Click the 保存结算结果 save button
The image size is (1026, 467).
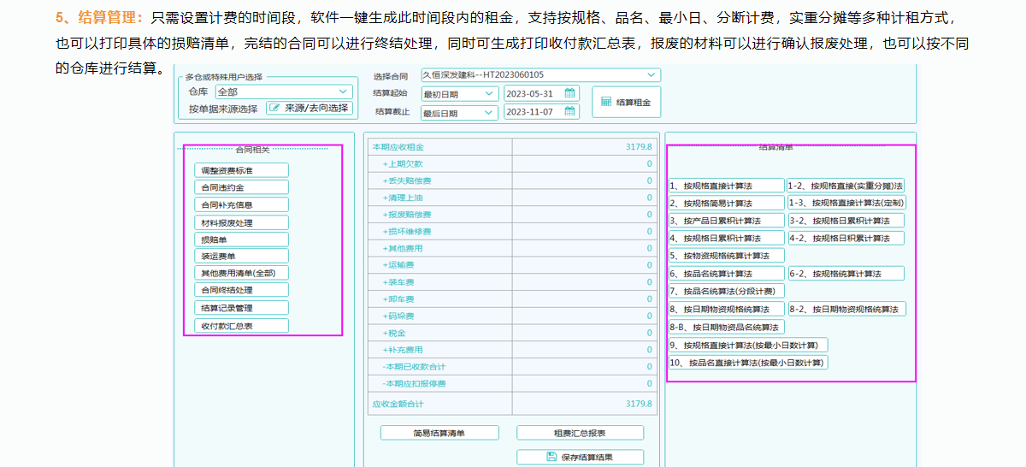pos(580,457)
